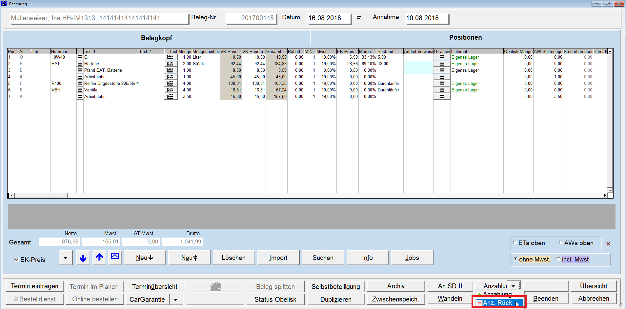Click LF auswahl icon for Öl row
The image size is (626, 309).
click(x=442, y=57)
